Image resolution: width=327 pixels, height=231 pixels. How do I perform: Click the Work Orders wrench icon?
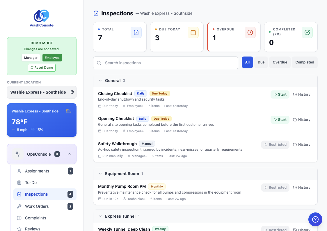[19, 206]
